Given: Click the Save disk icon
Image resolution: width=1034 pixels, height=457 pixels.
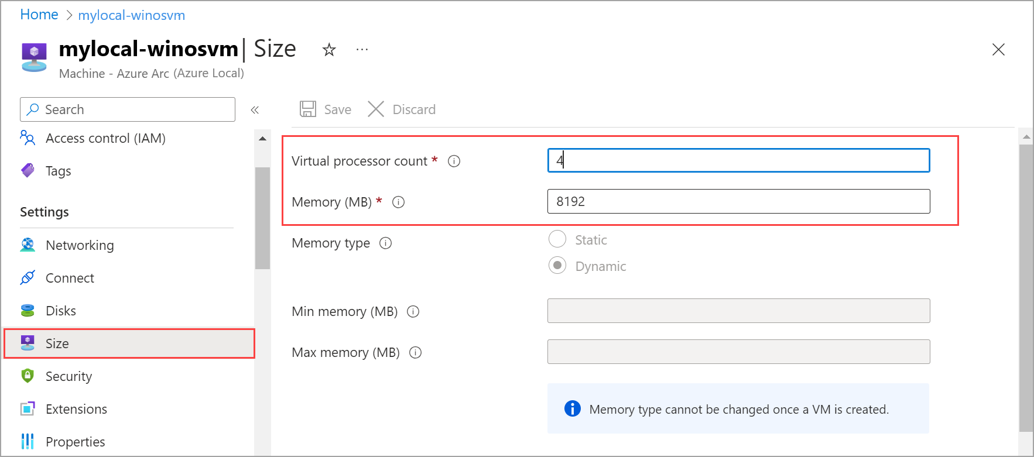Looking at the screenshot, I should [x=308, y=109].
